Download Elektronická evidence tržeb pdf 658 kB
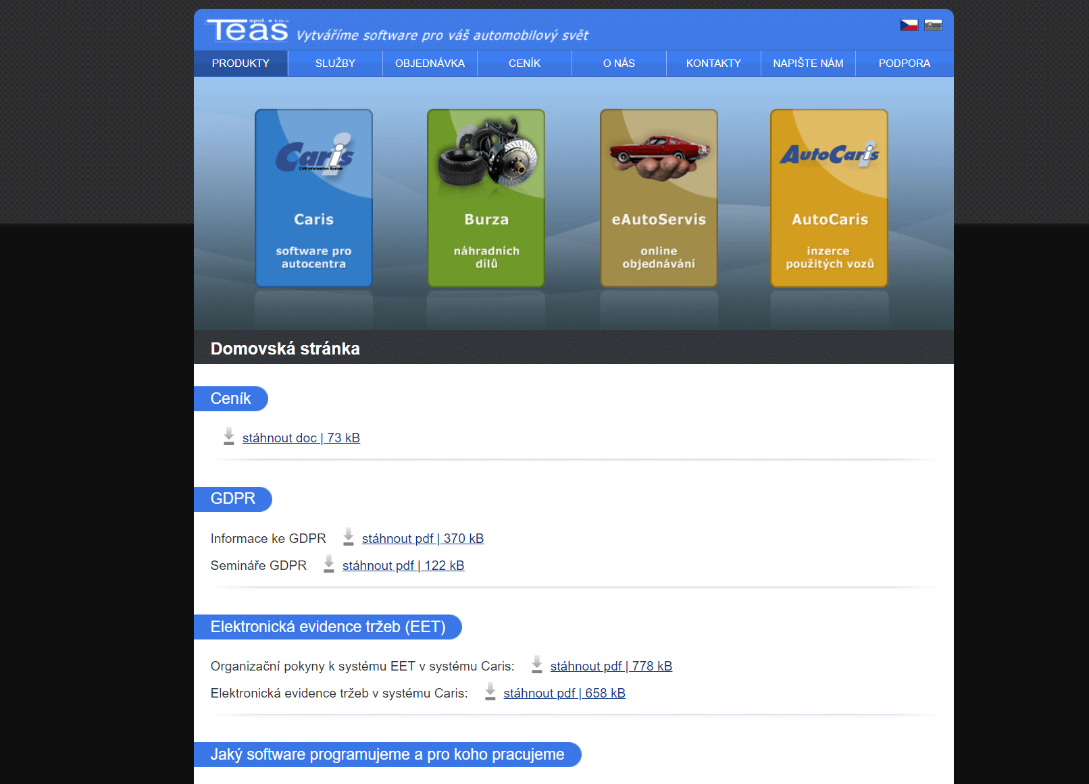Image resolution: width=1089 pixels, height=784 pixels. (565, 693)
